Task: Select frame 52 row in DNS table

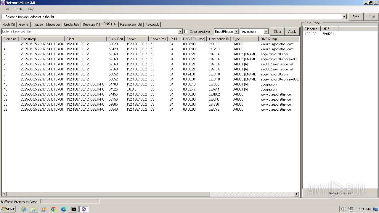Action: point(150,99)
